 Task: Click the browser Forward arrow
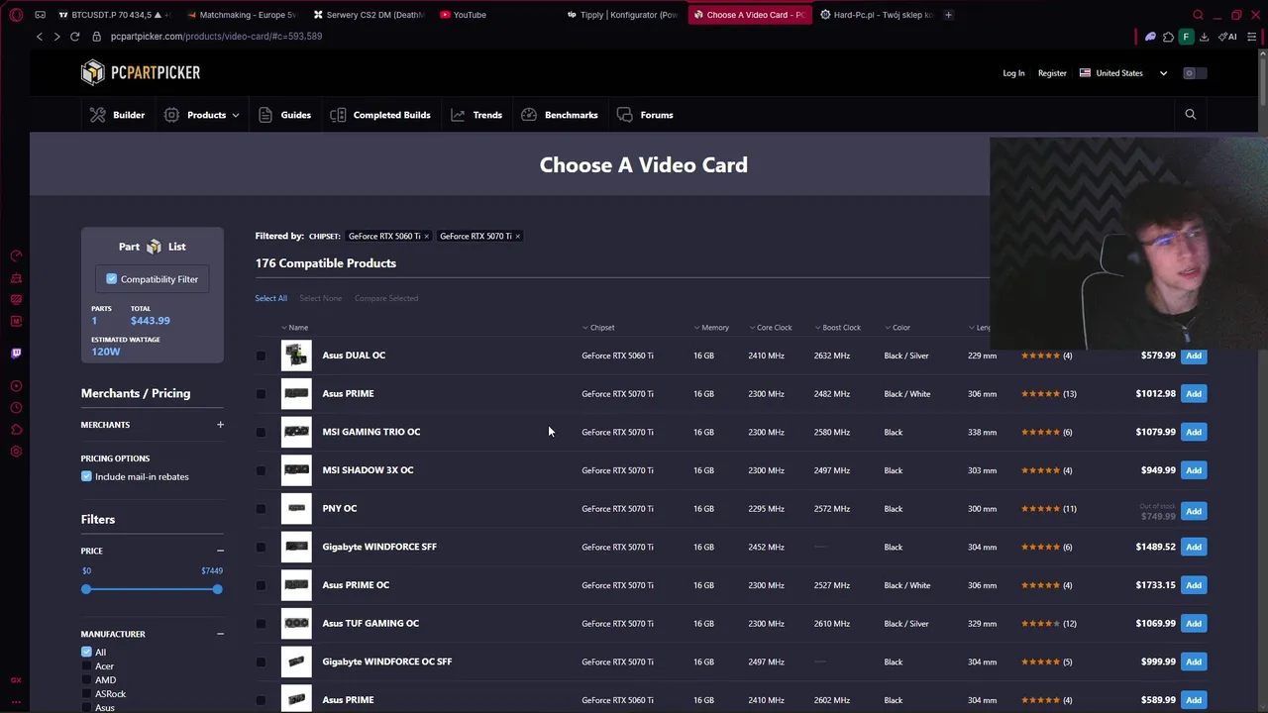coord(56,37)
